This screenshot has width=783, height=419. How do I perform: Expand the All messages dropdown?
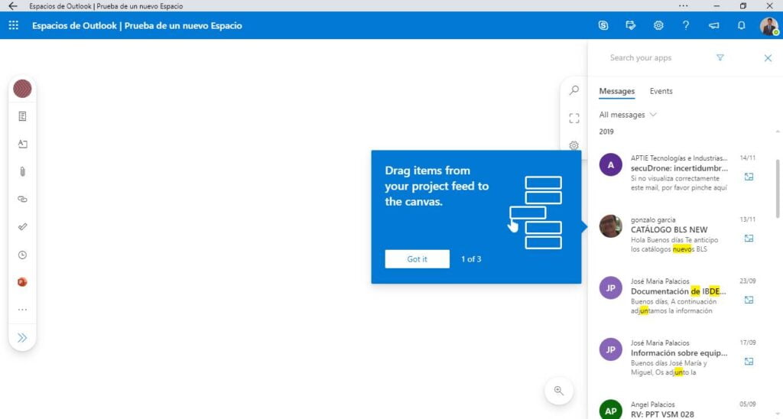628,115
